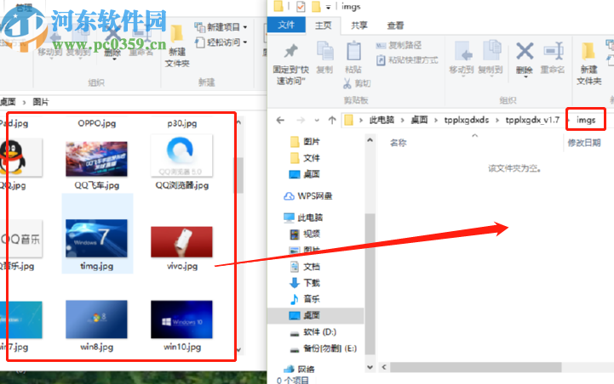Click horizontal scrollbar left arrow in imgs
The image size is (614, 384).
[384, 367]
